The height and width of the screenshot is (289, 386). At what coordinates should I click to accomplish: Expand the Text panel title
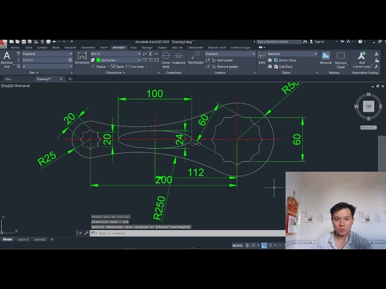34,73
